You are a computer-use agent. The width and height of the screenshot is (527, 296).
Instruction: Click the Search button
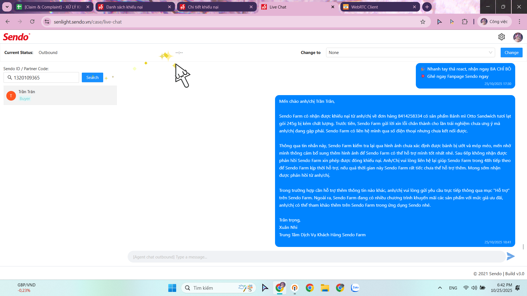click(92, 78)
